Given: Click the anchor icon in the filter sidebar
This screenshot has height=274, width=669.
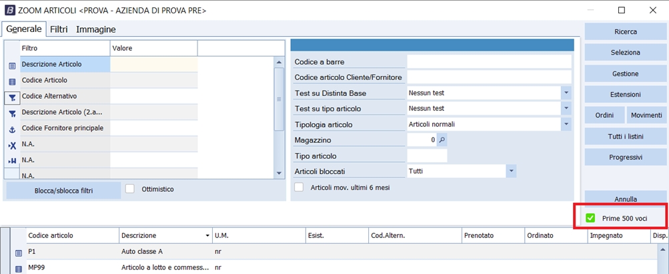Looking at the screenshot, I should [12, 129].
